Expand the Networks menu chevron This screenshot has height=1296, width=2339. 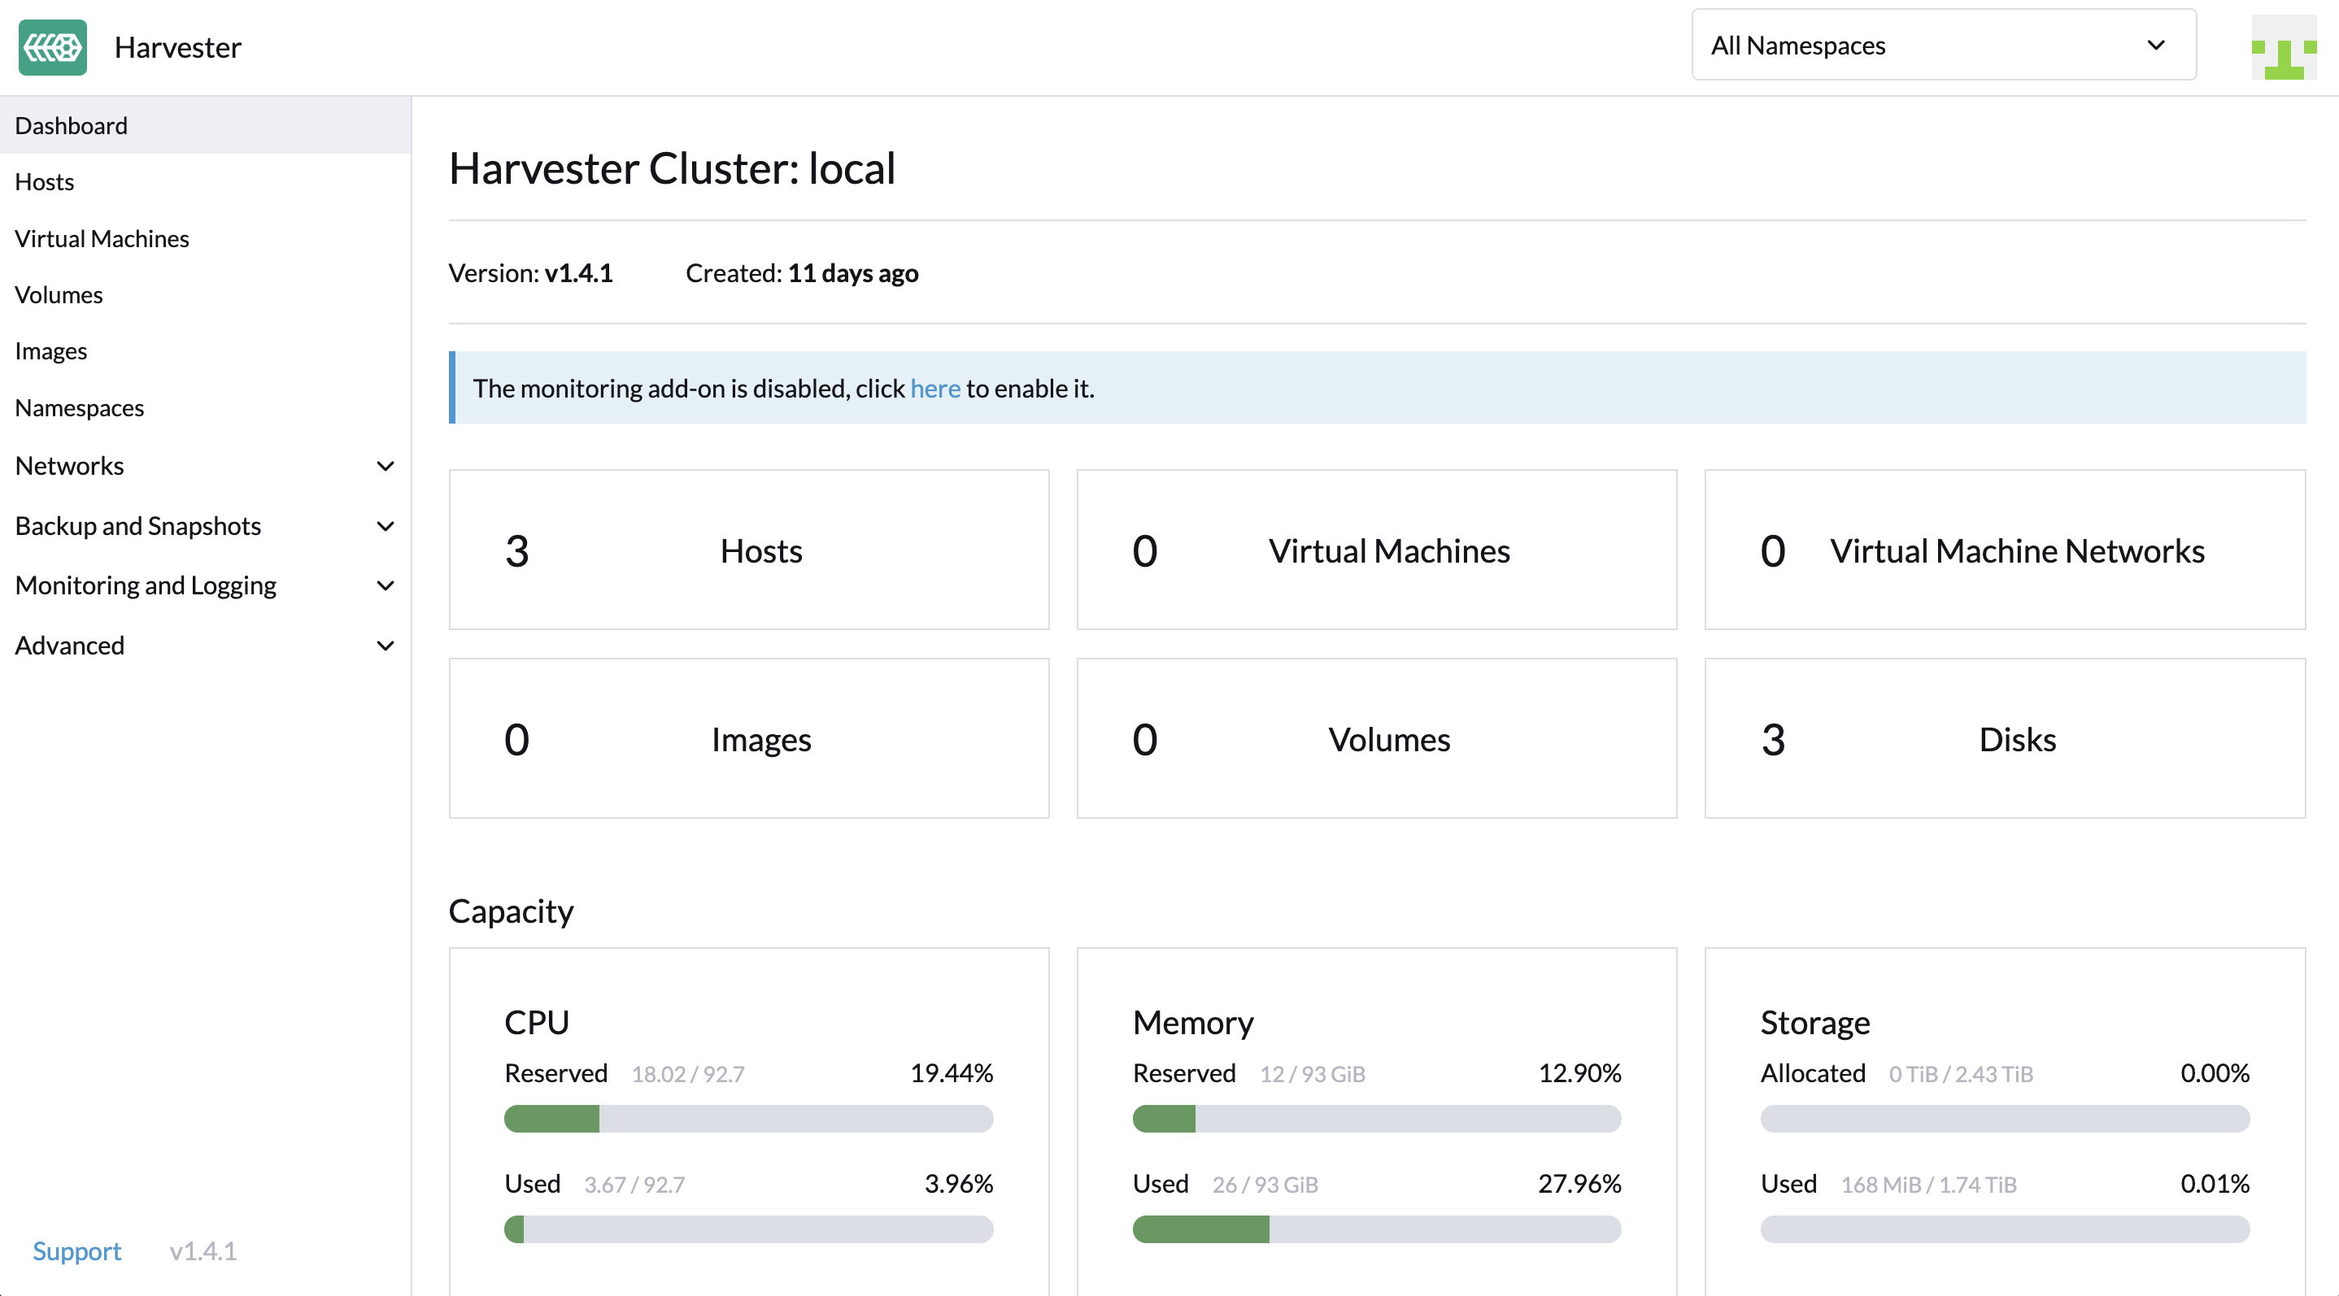[x=385, y=467]
